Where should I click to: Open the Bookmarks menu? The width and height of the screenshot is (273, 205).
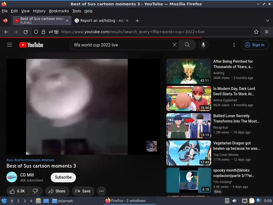coord(59,11)
